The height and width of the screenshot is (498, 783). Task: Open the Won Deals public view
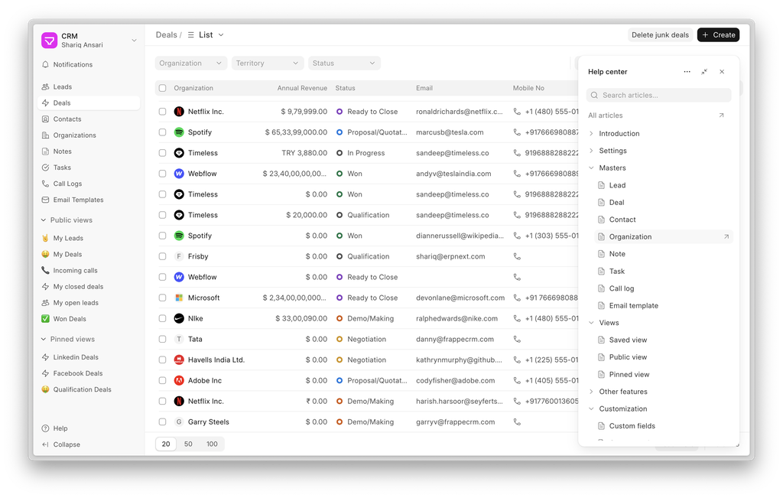69,319
